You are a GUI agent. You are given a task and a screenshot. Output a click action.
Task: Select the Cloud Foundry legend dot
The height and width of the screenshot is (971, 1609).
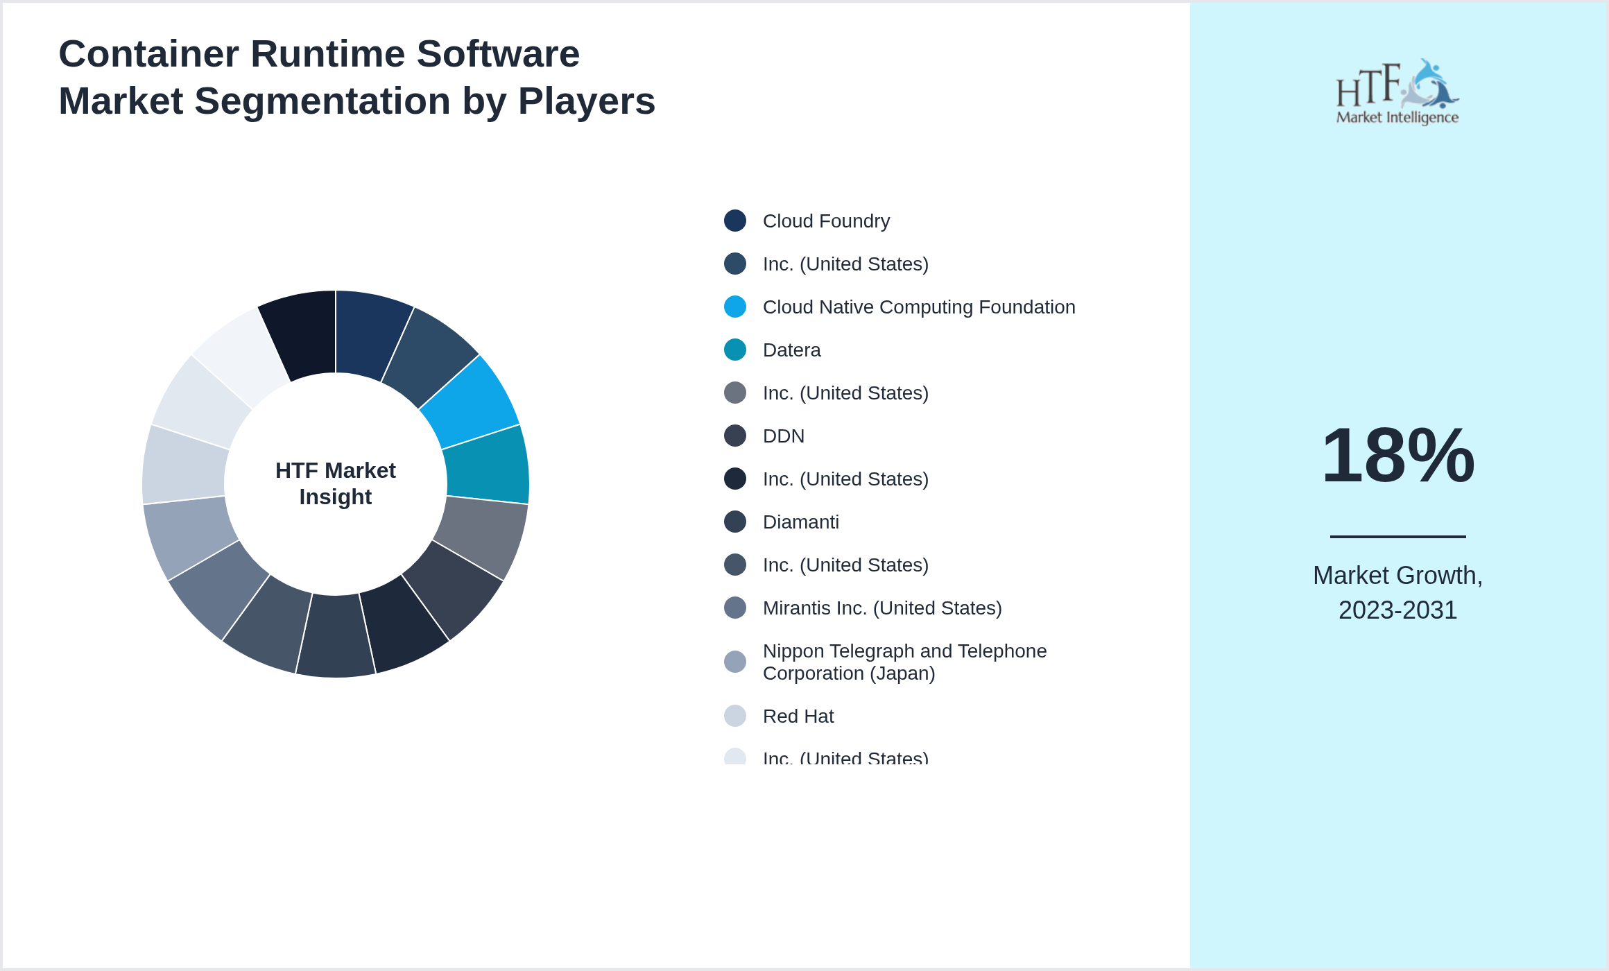[734, 221]
